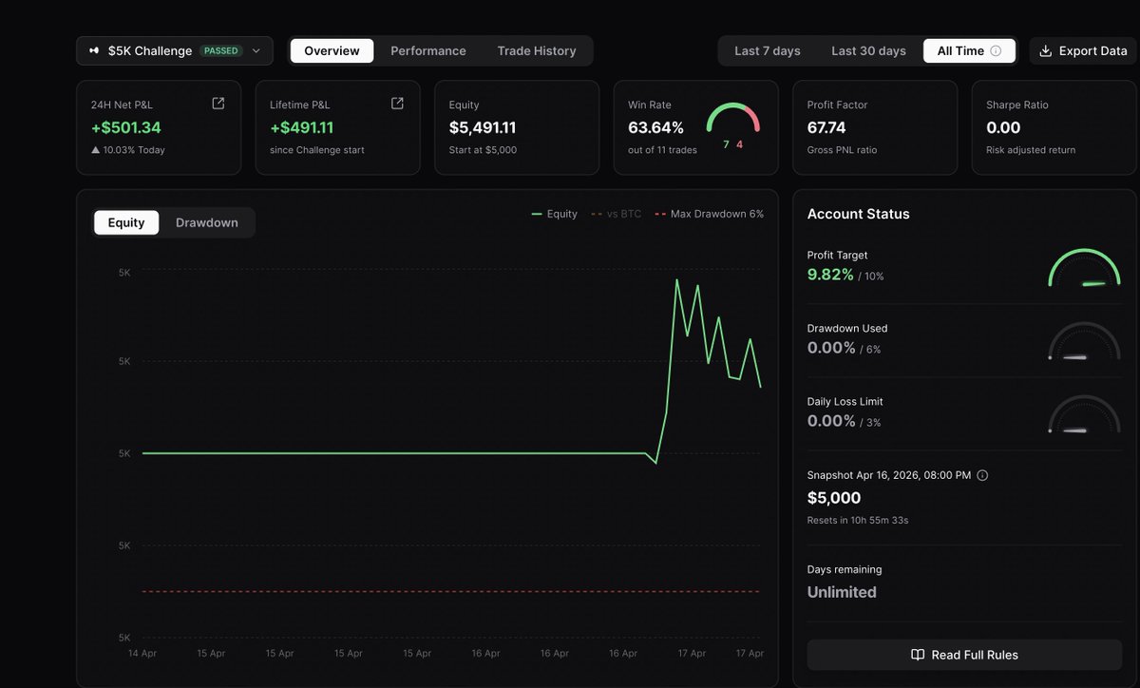
Task: Toggle the Equity legend series
Action: pos(555,214)
